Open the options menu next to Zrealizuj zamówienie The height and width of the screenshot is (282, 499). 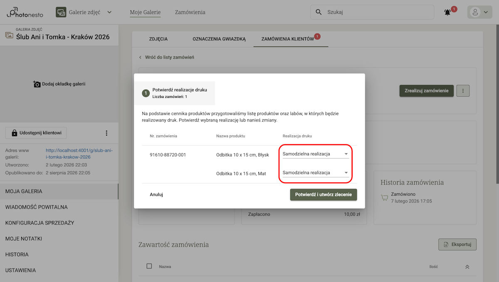[x=463, y=90]
